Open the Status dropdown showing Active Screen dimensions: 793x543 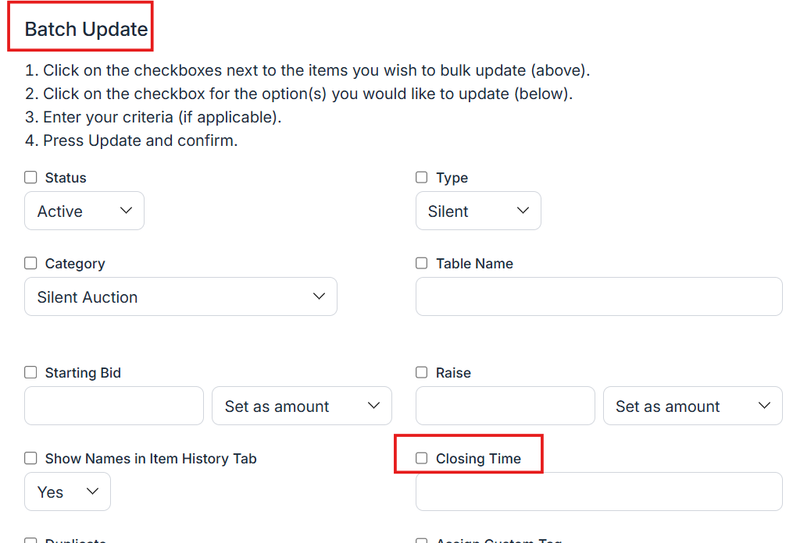tap(84, 211)
